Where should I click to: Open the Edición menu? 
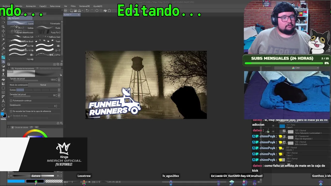pos(19,6)
